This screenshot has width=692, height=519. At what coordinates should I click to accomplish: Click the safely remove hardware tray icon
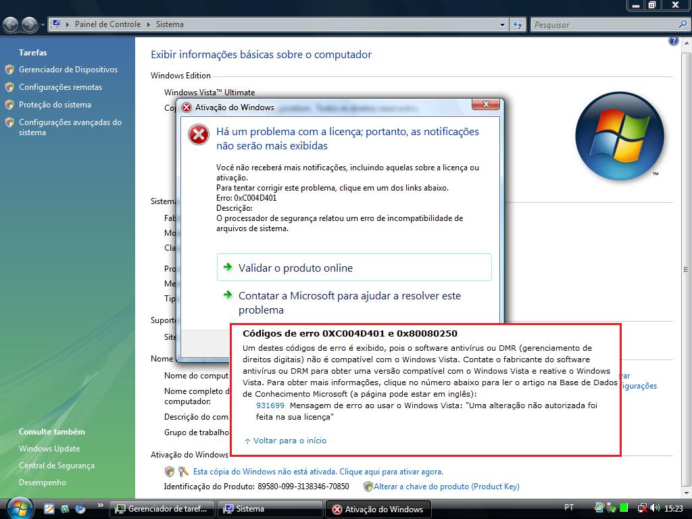612,508
